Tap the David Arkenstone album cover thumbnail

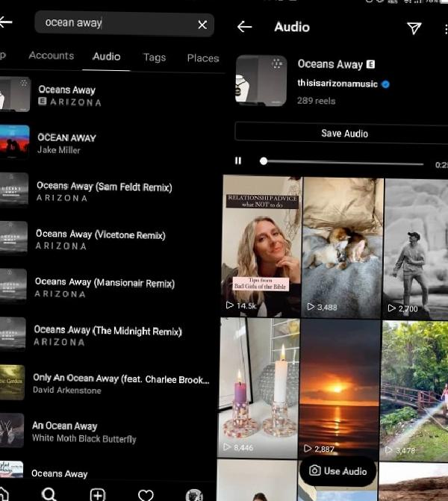(x=12, y=382)
